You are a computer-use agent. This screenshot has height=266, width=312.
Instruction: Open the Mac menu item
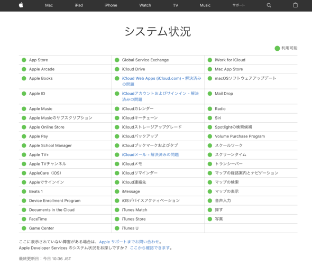tap(49, 5)
